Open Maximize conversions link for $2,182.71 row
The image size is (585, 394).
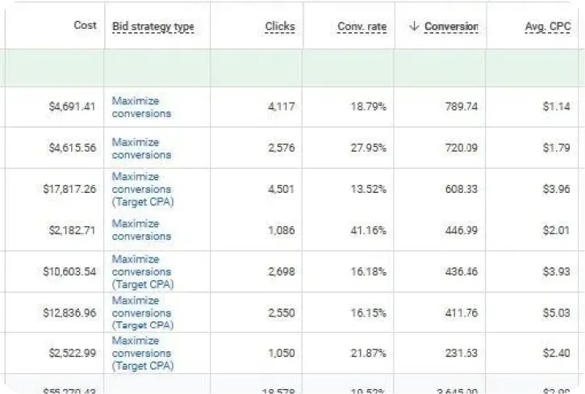(x=141, y=230)
